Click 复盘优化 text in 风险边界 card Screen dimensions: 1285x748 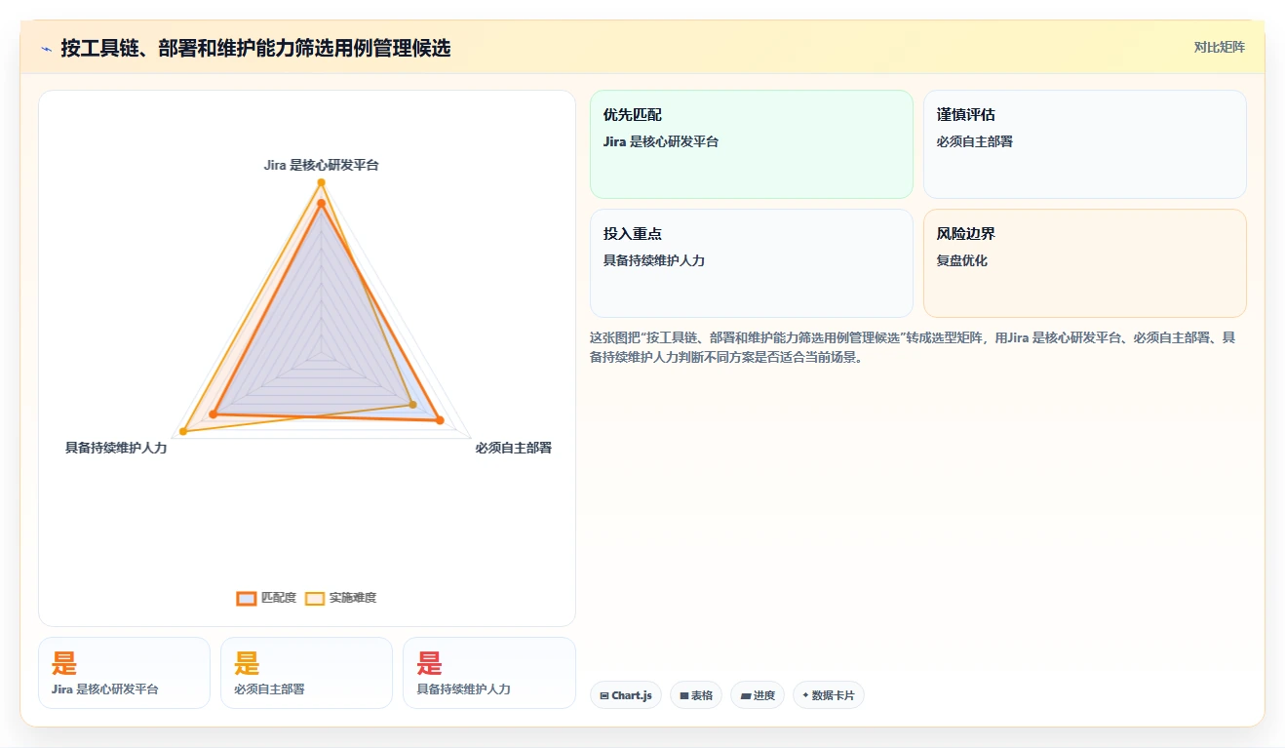[x=962, y=260]
